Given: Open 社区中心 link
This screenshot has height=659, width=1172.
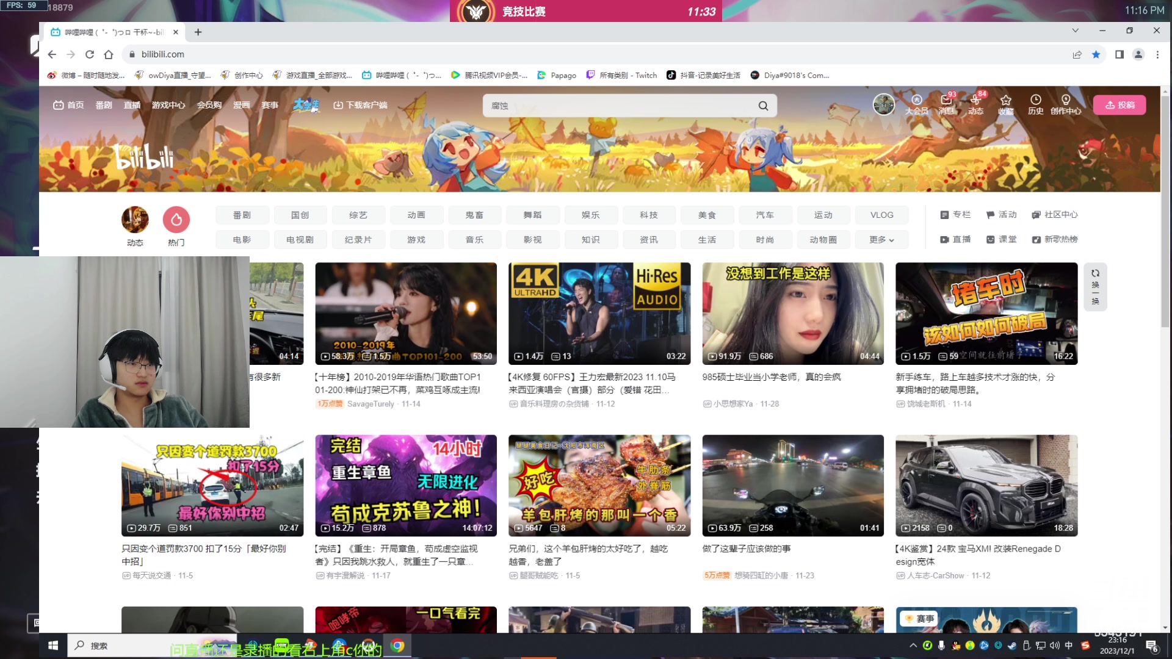Looking at the screenshot, I should click(x=1055, y=215).
